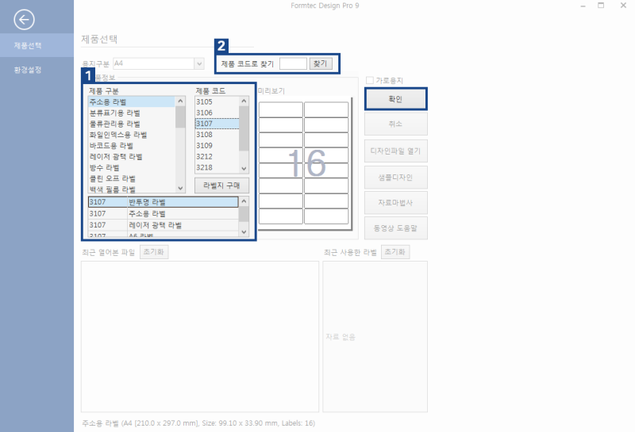Maximize the Formtec Design Pro window

[x=601, y=6]
